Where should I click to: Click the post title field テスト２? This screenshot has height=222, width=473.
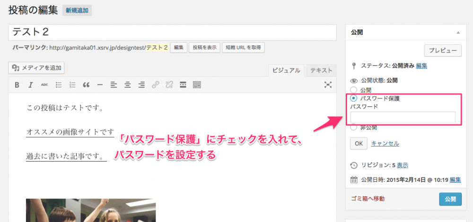pyautogui.click(x=172, y=32)
